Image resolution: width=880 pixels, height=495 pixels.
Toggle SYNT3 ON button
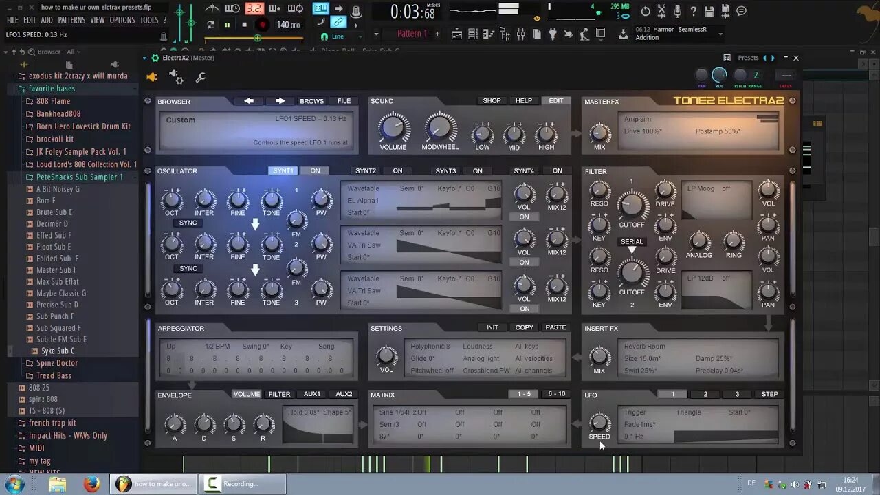point(477,170)
